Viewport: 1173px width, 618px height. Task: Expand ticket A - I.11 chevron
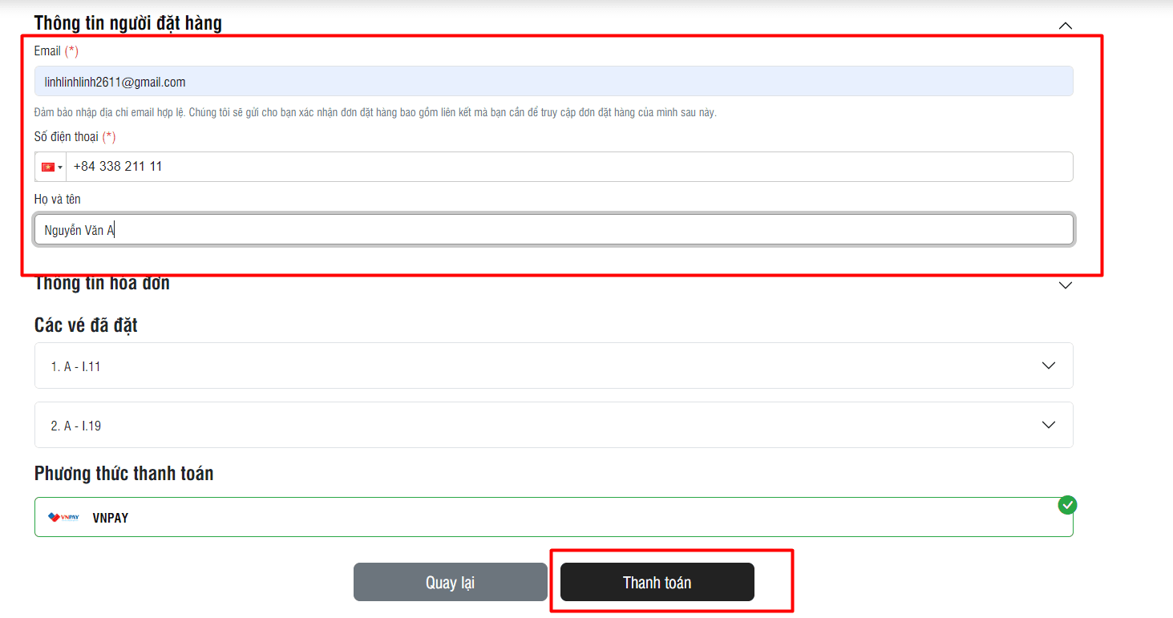(1048, 366)
